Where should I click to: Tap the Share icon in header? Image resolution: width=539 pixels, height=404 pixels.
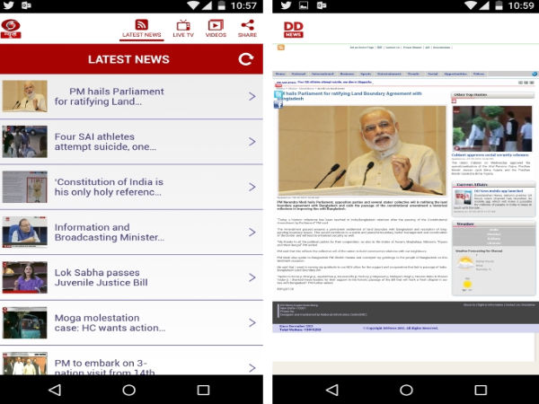[x=247, y=28]
